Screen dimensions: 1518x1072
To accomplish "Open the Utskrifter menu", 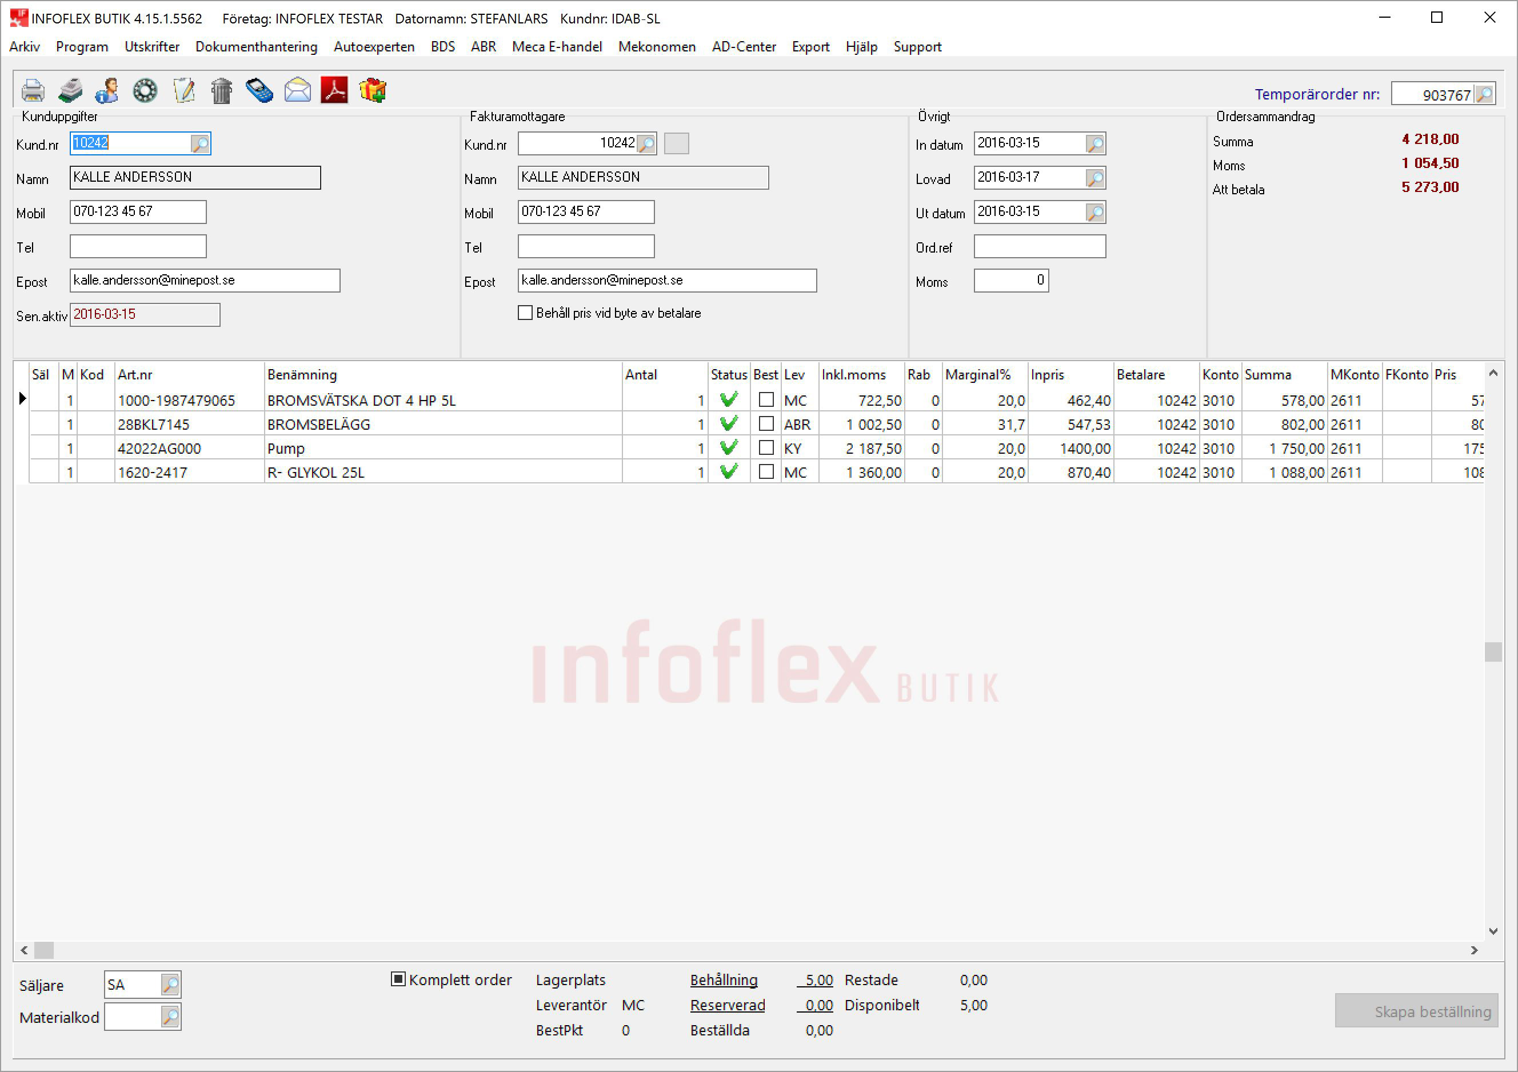I will [152, 46].
